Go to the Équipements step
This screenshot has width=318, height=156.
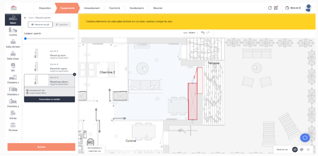[67, 8]
